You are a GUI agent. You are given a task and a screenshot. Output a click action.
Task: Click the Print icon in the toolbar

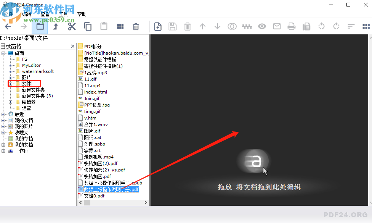click(292, 26)
